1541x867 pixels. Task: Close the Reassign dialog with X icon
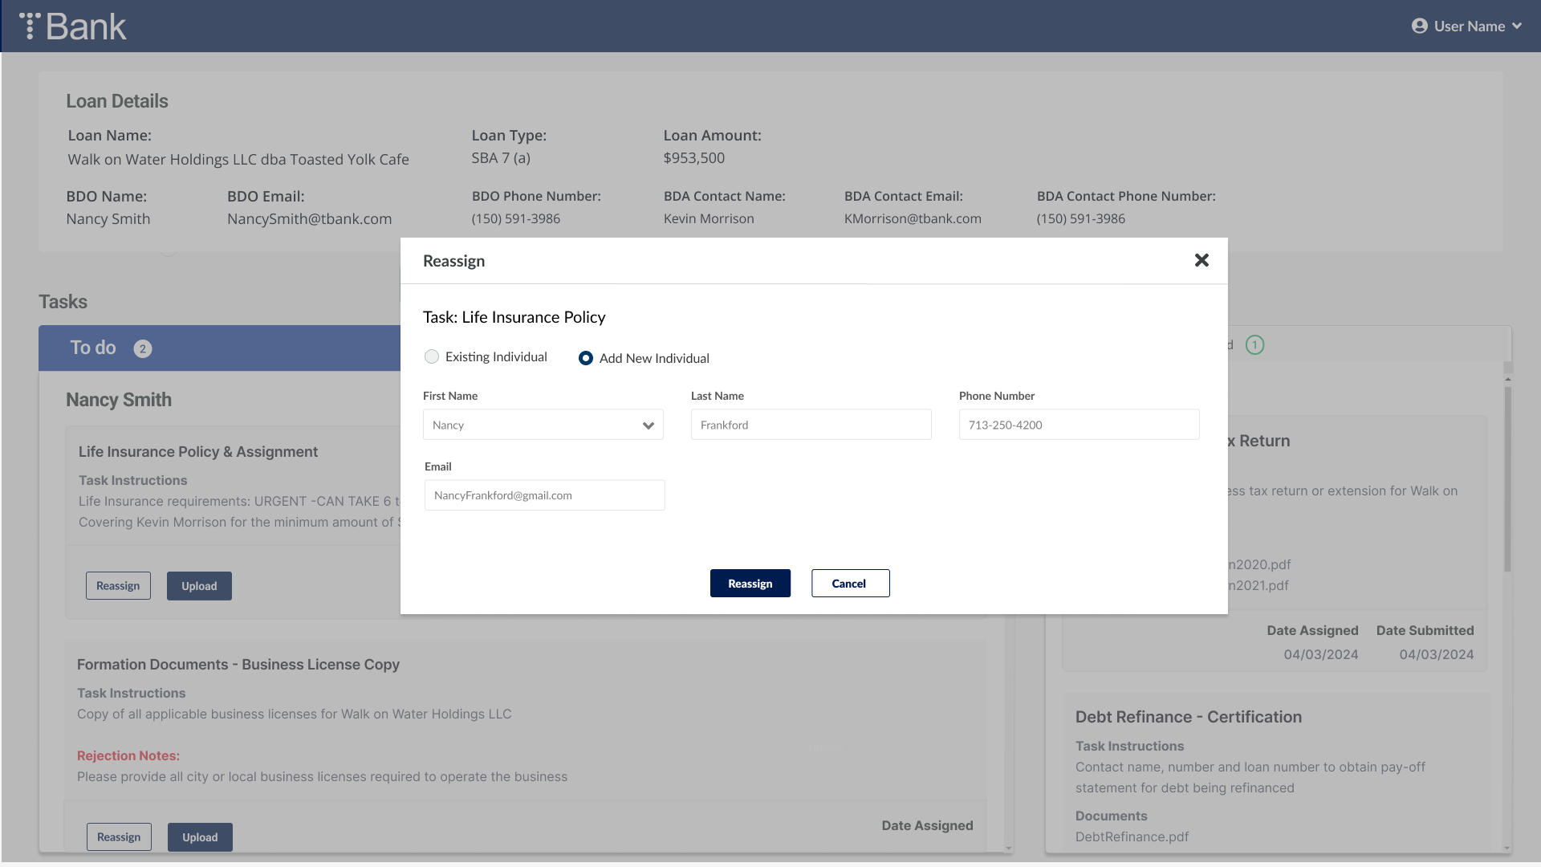click(x=1201, y=260)
